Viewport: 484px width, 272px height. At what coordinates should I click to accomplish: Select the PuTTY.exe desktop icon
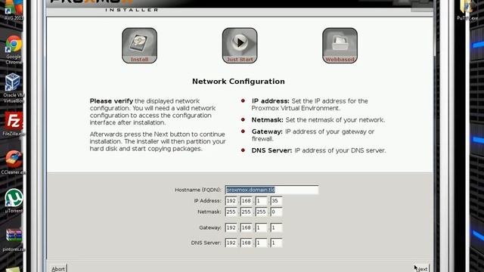[467, 11]
